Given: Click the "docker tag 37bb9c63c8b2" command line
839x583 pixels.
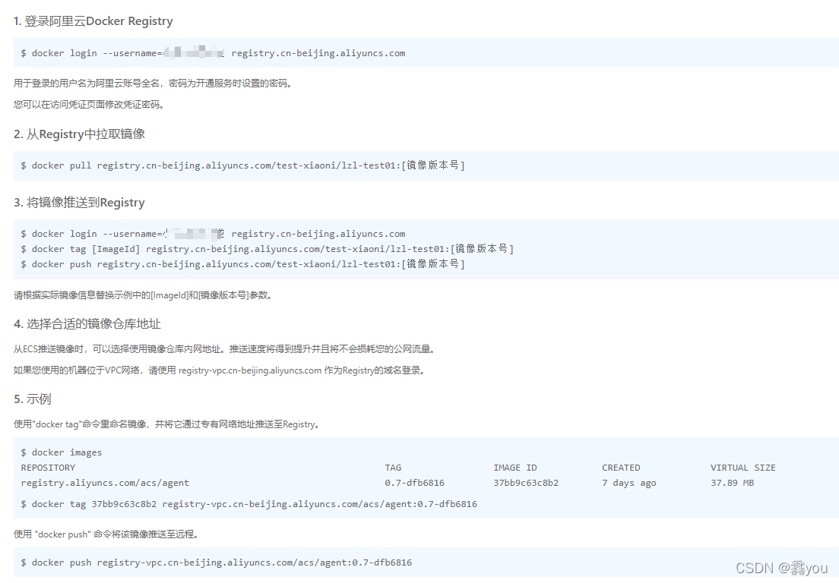Looking at the screenshot, I should [249, 504].
